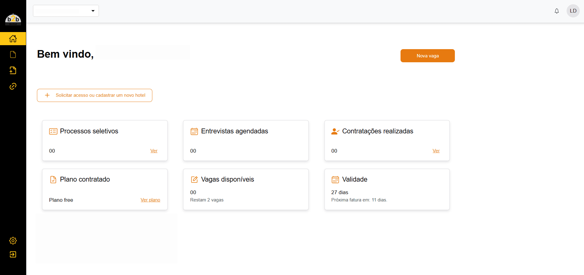584x275 pixels.
Task: Open the link chain sidebar icon
Action: pos(13,86)
